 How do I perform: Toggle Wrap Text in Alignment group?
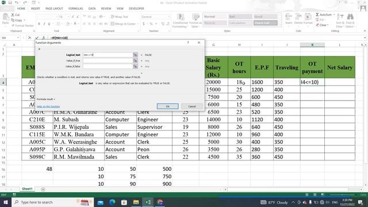[120, 17]
